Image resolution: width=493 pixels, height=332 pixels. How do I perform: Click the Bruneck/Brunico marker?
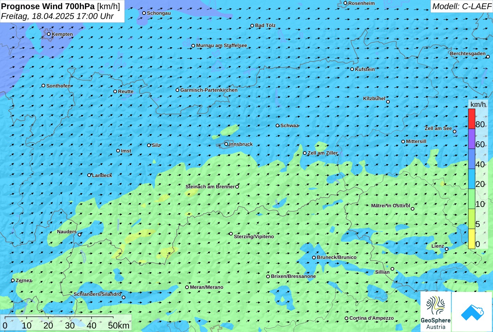coord(314,258)
